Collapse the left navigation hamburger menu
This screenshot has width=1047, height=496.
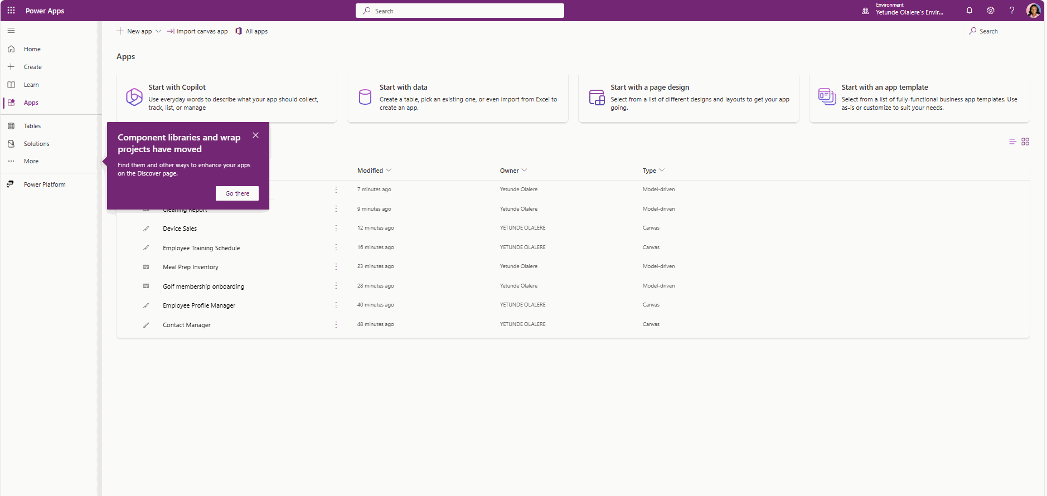point(11,31)
